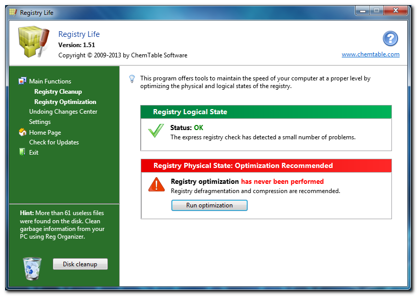The height and width of the screenshot is (296, 417).
Task: Click the Main Functions icon in sidebar
Action: pyautogui.click(x=23, y=80)
